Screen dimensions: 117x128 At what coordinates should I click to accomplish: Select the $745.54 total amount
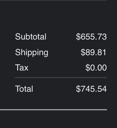point(91,89)
